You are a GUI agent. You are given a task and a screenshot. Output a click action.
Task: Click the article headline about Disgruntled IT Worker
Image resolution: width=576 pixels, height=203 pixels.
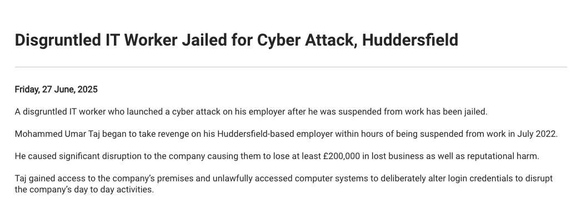pos(237,40)
